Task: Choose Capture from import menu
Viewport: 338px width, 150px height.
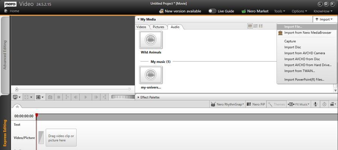Action: [306, 41]
